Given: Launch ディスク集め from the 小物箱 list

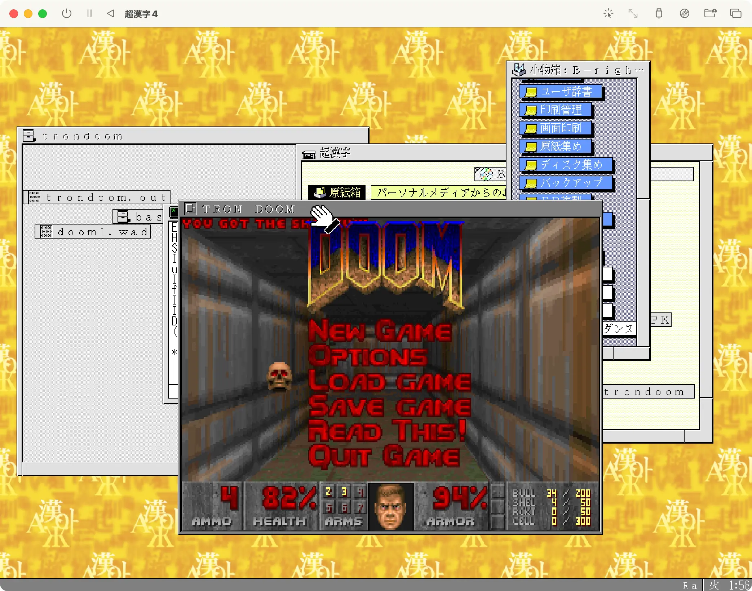Looking at the screenshot, I should click(566, 165).
